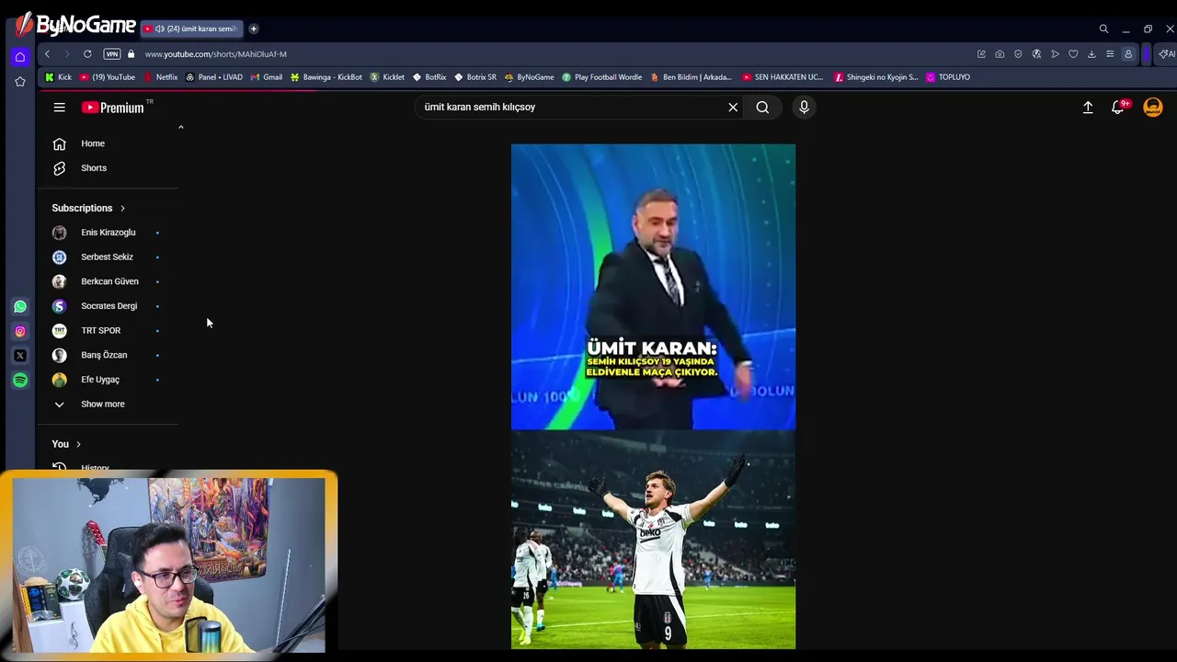Viewport: 1177px width, 662px height.
Task: Open the SEN HAKKATEN UC... bookmark
Action: coord(783,77)
